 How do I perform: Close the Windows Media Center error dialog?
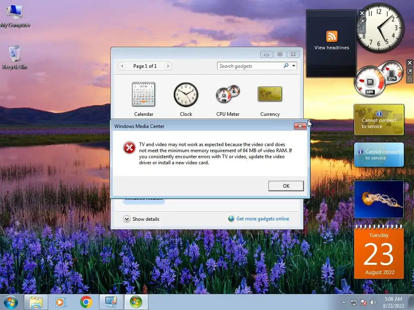(x=300, y=126)
